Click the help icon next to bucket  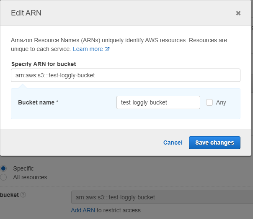point(23,195)
